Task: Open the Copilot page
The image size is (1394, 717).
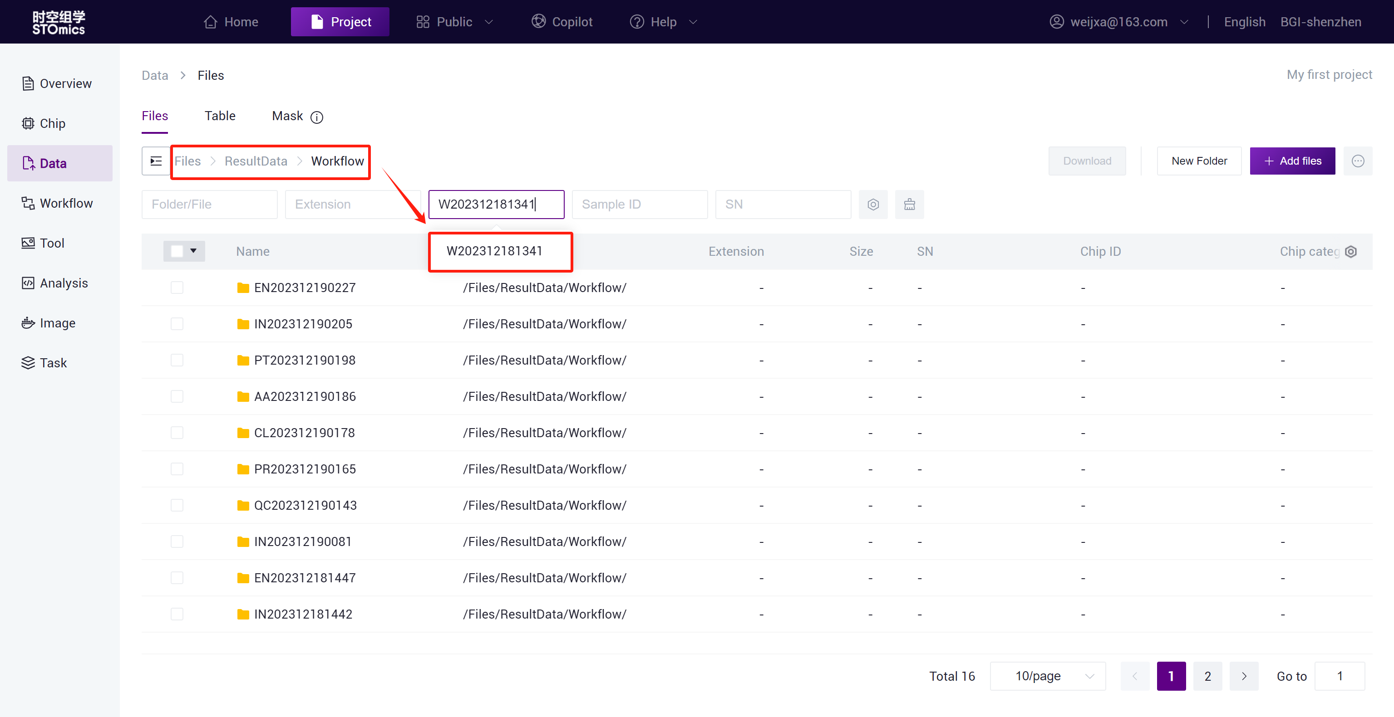Action: coord(562,22)
